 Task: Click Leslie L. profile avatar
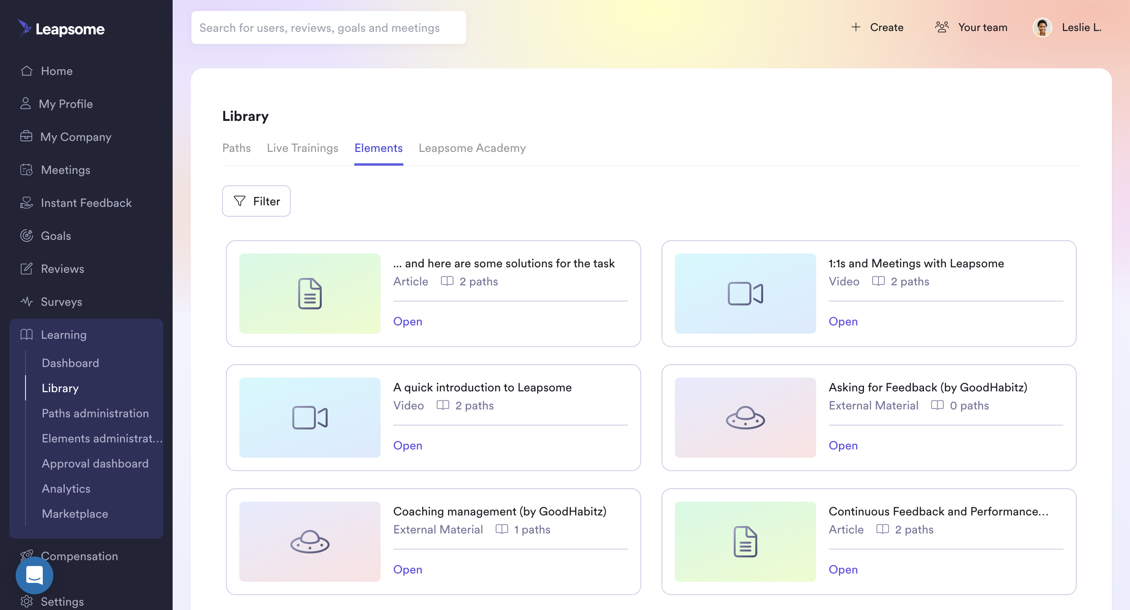pos(1042,27)
